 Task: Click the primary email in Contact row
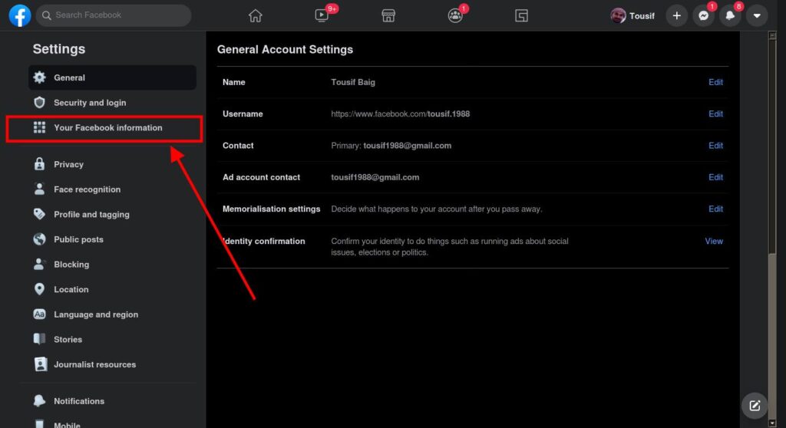pos(407,145)
